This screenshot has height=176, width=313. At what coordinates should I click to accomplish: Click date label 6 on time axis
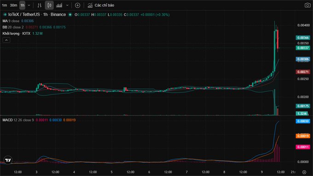[x=149, y=172]
